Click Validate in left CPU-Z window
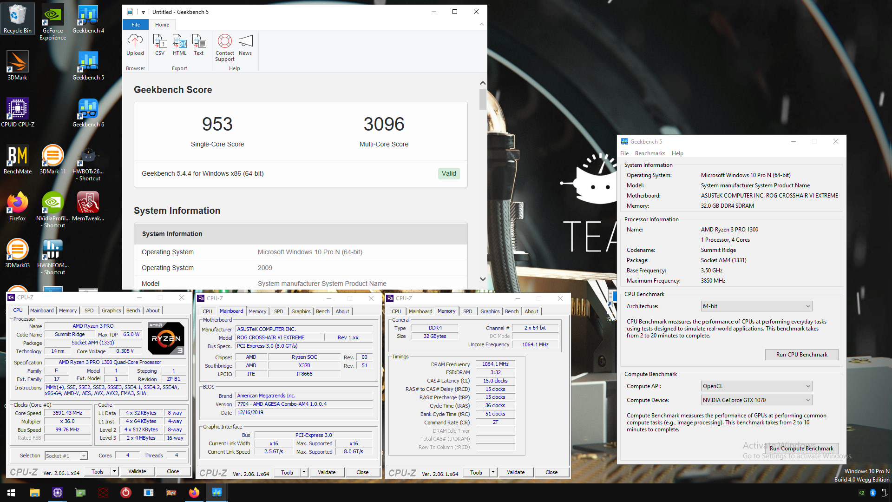The height and width of the screenshot is (502, 892). click(137, 471)
